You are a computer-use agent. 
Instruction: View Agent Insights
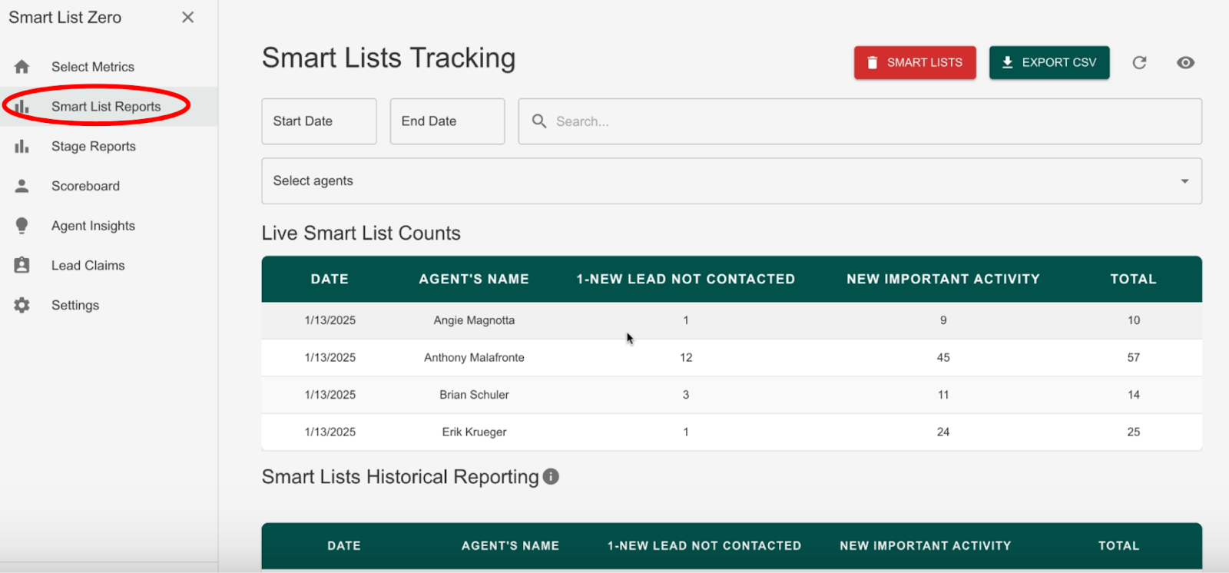coord(109,225)
